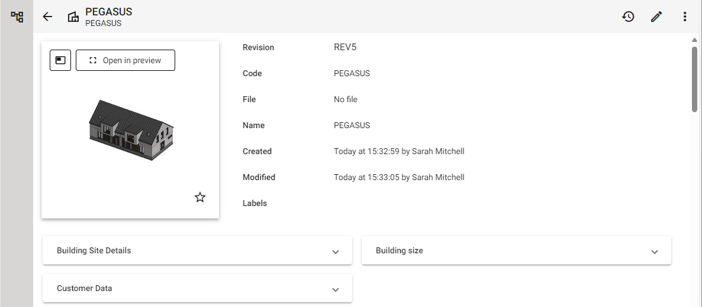
Task: Expand the Building size section
Action: coord(516,251)
